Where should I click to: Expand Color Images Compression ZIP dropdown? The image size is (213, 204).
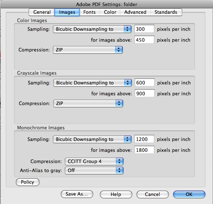coord(88,50)
